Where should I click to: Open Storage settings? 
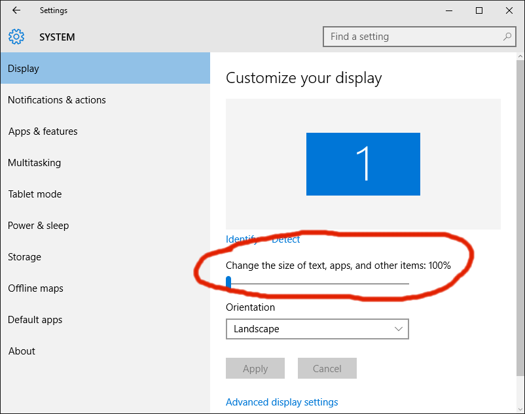[x=105, y=257]
